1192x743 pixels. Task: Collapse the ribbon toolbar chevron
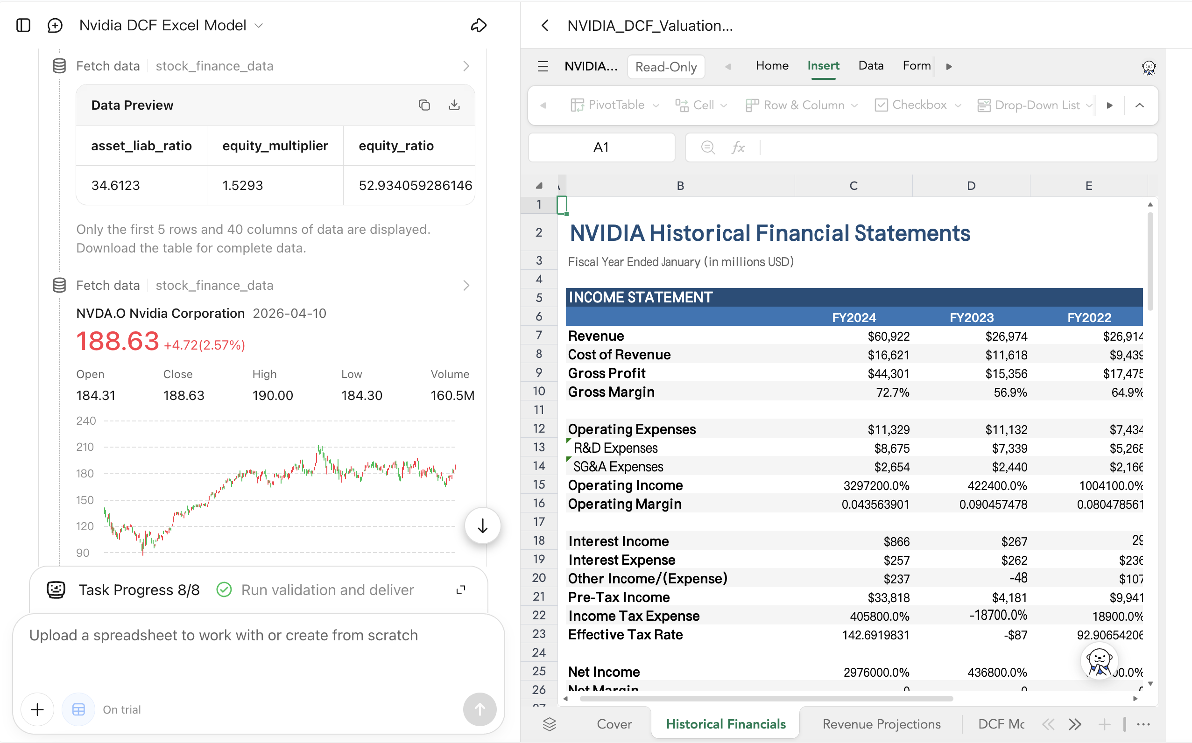pos(1139,105)
